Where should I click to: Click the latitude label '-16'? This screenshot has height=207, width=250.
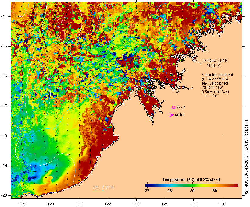4,76
